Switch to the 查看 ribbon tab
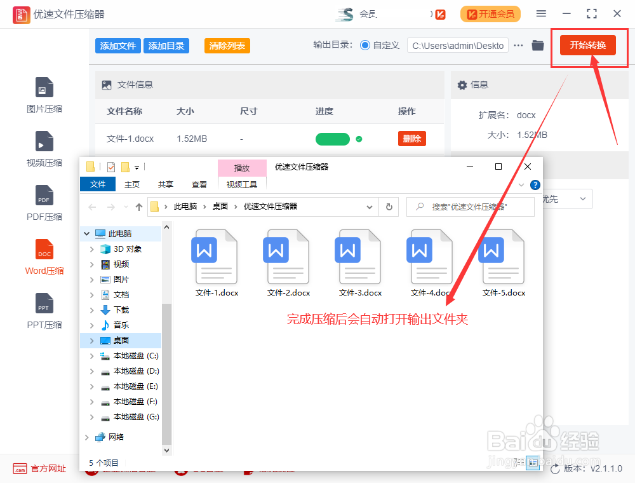This screenshot has width=635, height=483. [199, 184]
